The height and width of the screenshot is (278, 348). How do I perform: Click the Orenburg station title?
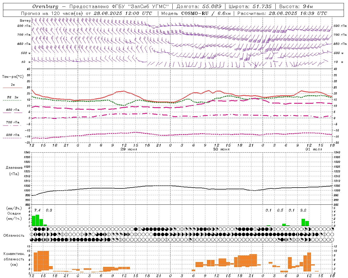pyautogui.click(x=45, y=7)
